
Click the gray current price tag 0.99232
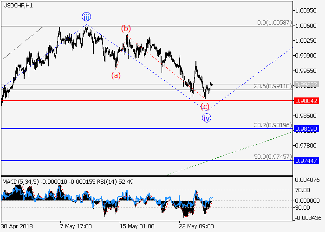coord(308,84)
